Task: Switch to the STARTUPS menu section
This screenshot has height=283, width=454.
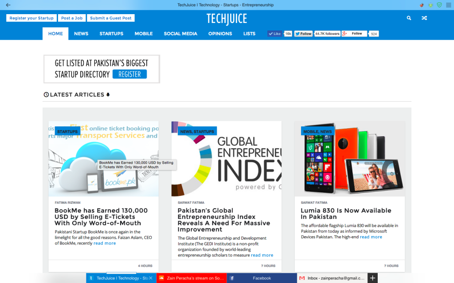Action: click(111, 33)
